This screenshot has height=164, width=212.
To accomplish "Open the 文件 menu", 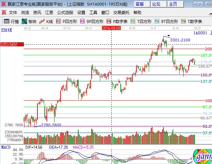I will (13, 13).
